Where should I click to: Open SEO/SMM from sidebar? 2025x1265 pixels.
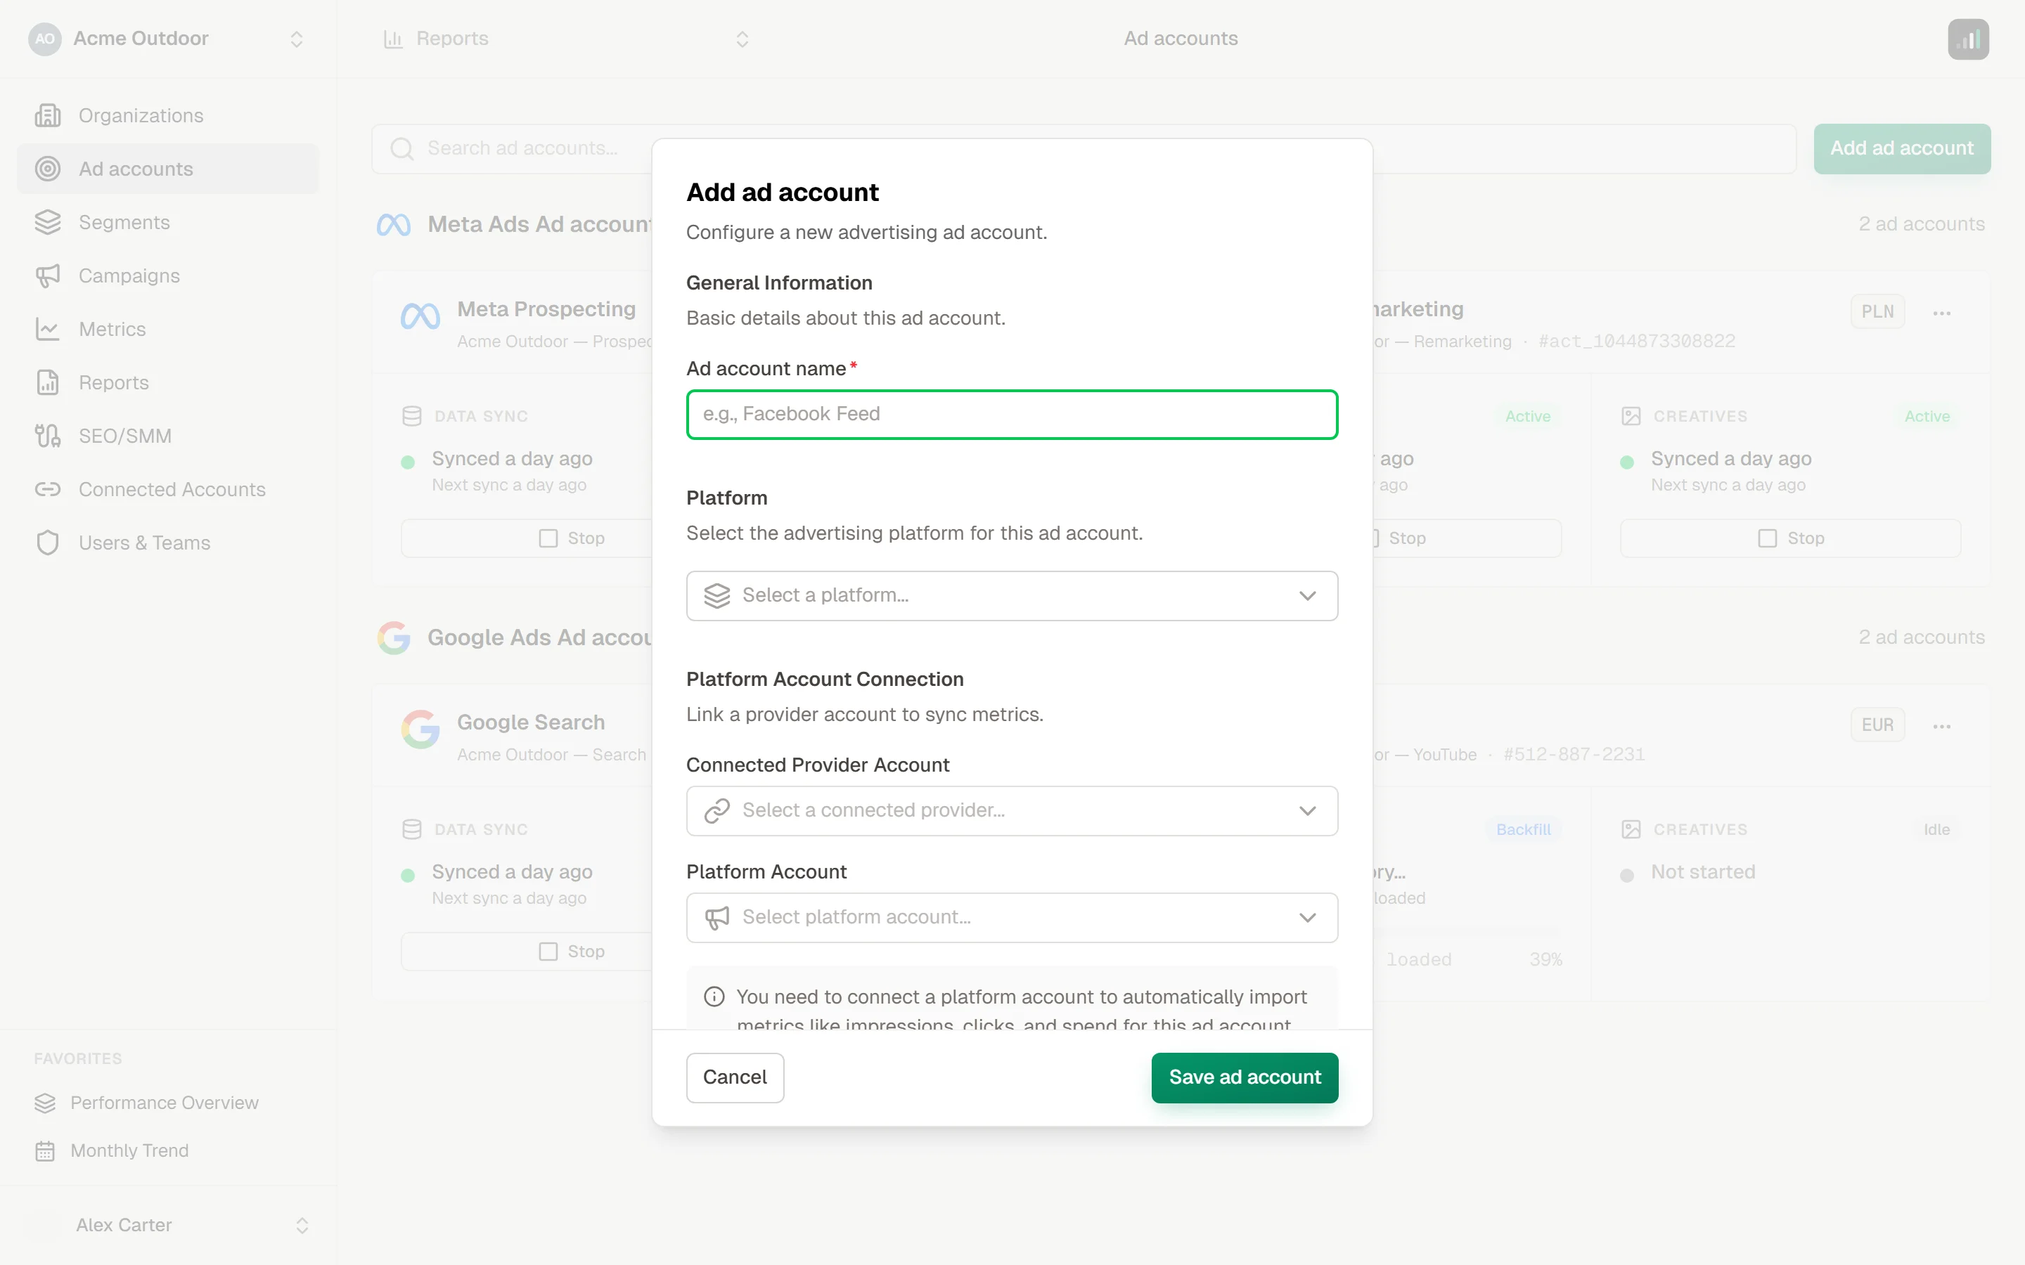click(x=168, y=436)
